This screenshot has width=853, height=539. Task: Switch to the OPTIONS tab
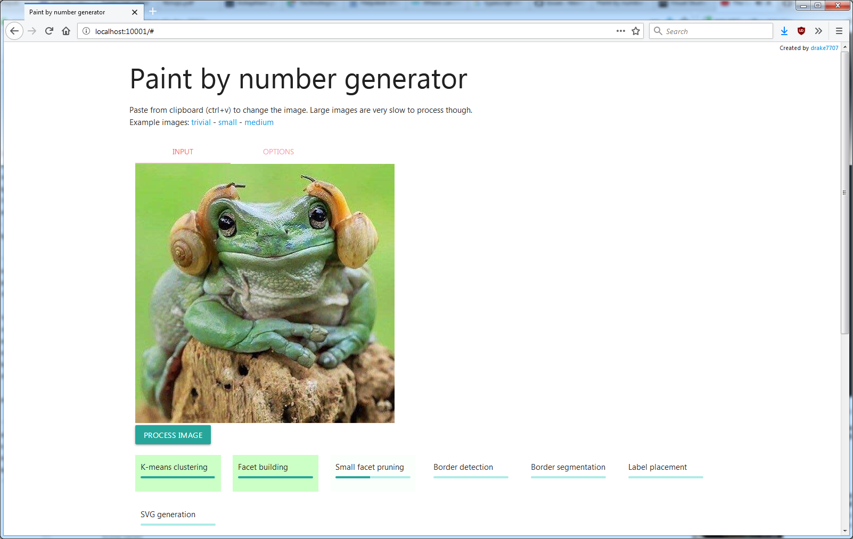pyautogui.click(x=278, y=152)
